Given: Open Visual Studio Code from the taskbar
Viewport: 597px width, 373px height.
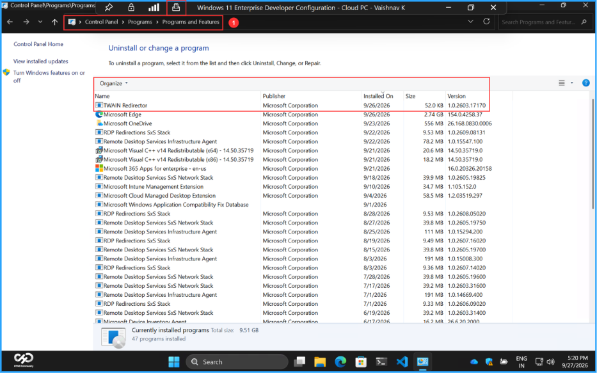Looking at the screenshot, I should (402, 361).
